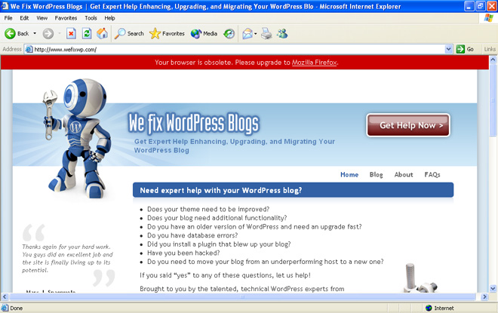Click the Windows flag logo icon
This screenshot has height=313, width=498.
[488, 18]
